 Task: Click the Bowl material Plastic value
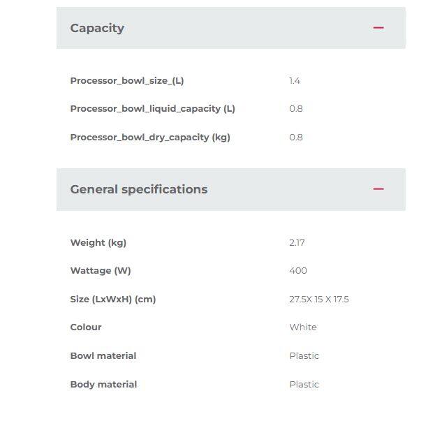(304, 356)
